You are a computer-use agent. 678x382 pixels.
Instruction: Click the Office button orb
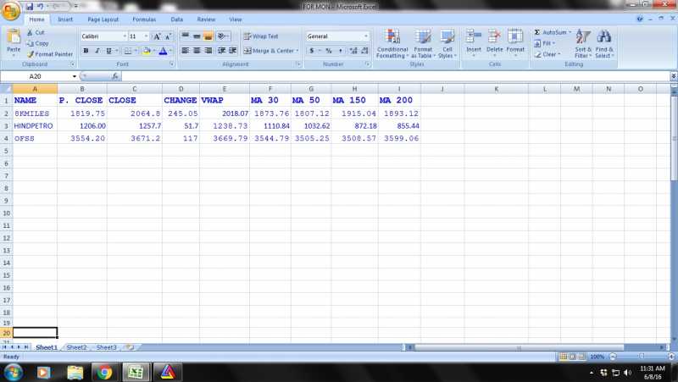pyautogui.click(x=11, y=8)
